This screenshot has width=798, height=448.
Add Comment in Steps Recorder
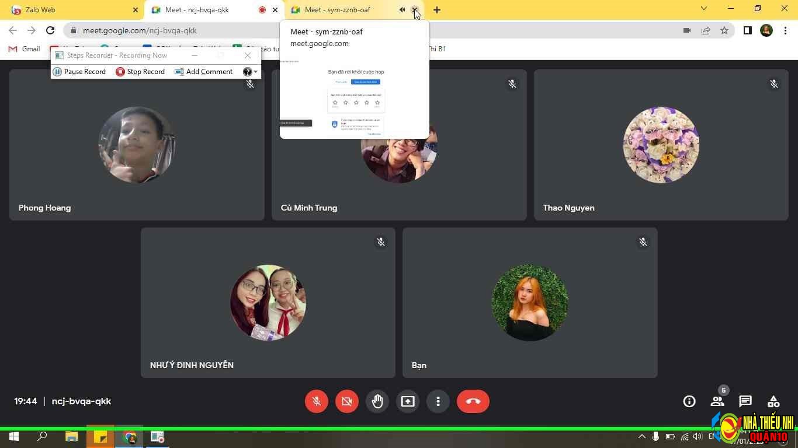coord(204,72)
